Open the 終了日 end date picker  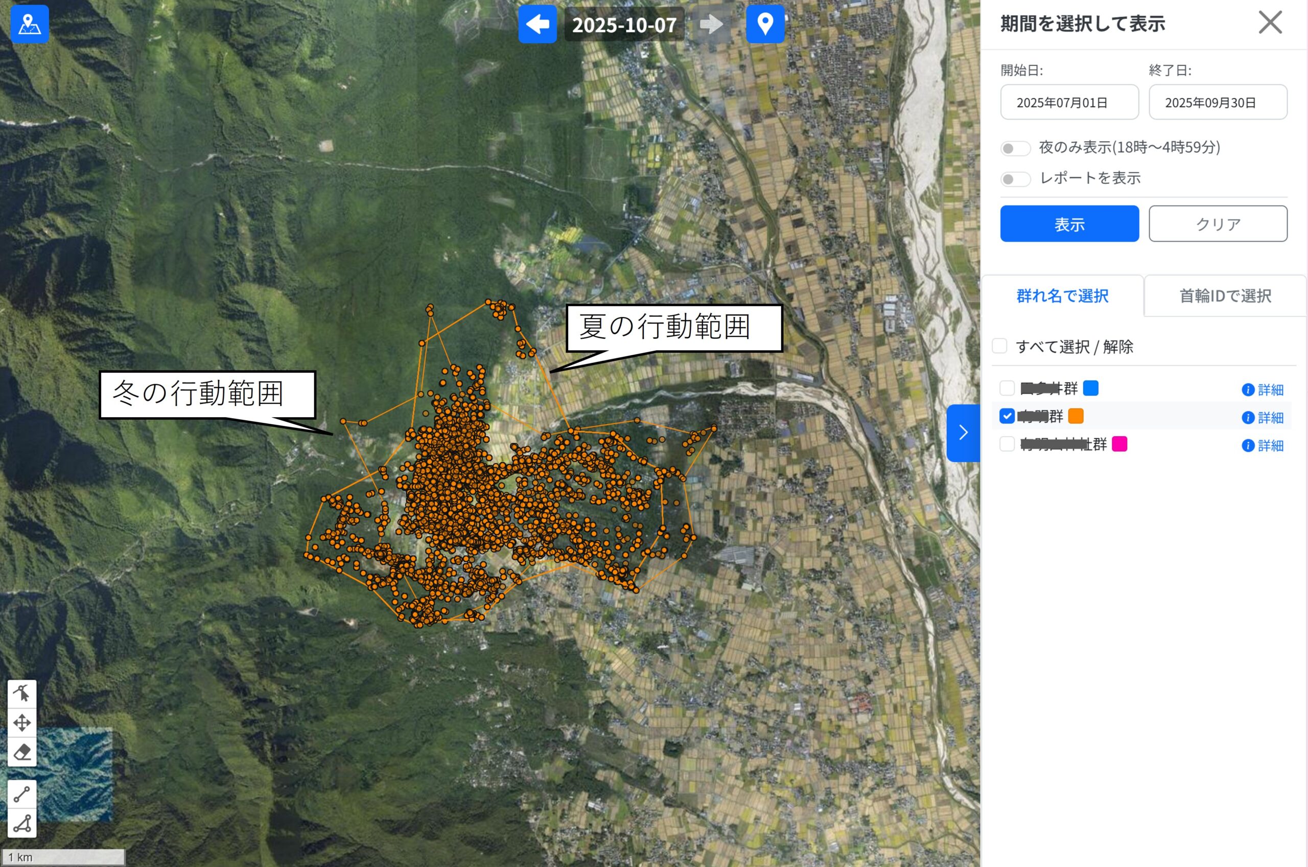pyautogui.click(x=1218, y=102)
